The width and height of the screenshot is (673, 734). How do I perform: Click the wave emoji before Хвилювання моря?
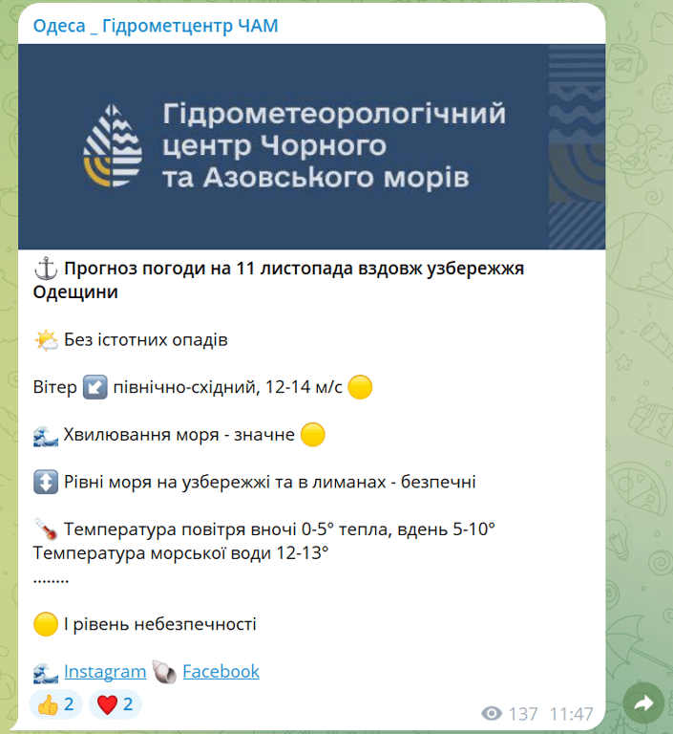(x=46, y=435)
